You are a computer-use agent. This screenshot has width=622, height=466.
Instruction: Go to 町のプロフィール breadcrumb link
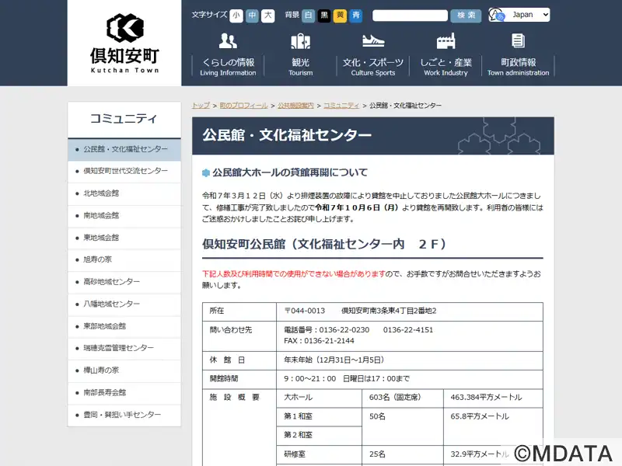coord(243,106)
